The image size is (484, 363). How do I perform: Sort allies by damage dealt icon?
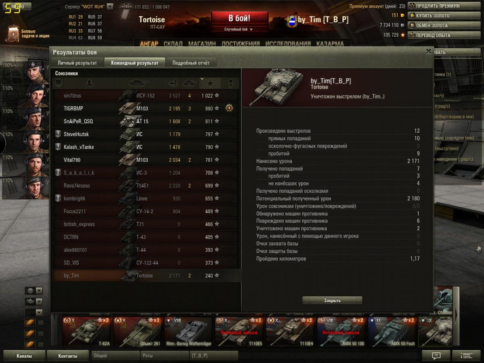click(172, 83)
